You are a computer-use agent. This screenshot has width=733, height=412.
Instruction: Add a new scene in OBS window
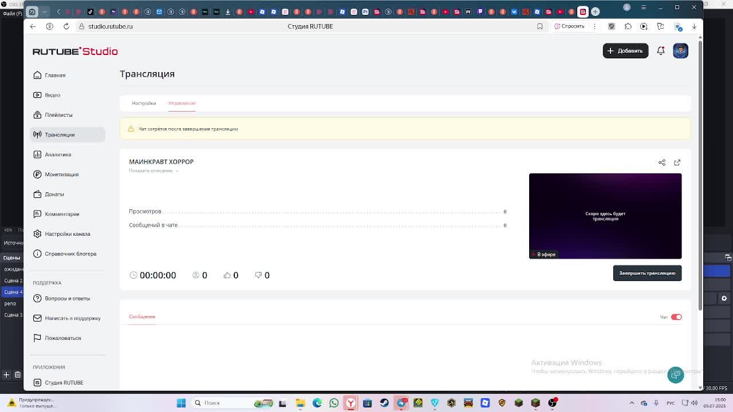click(6, 375)
